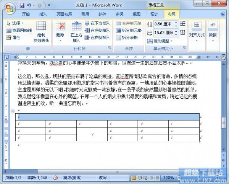Undo the last action
This screenshot has width=229, height=184.
(x=29, y=5)
